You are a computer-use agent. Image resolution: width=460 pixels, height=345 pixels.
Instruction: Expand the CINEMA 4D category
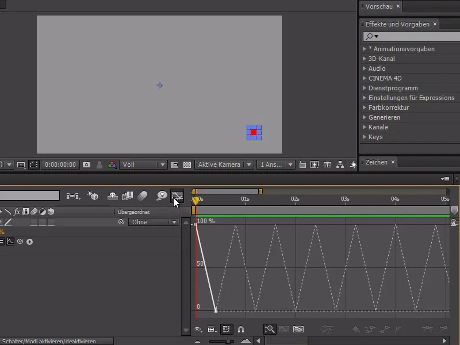tap(364, 78)
